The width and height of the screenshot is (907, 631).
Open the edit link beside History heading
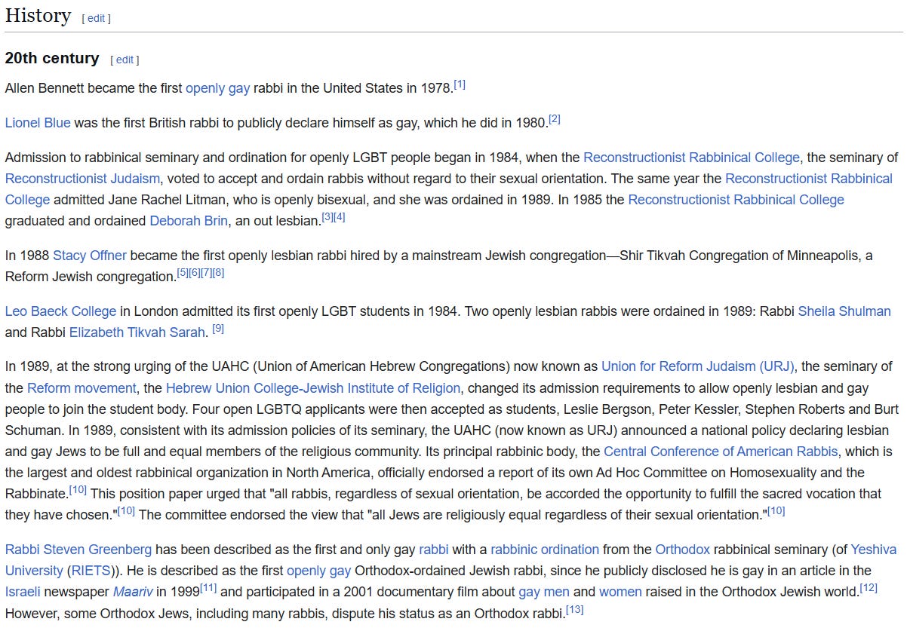(x=96, y=18)
